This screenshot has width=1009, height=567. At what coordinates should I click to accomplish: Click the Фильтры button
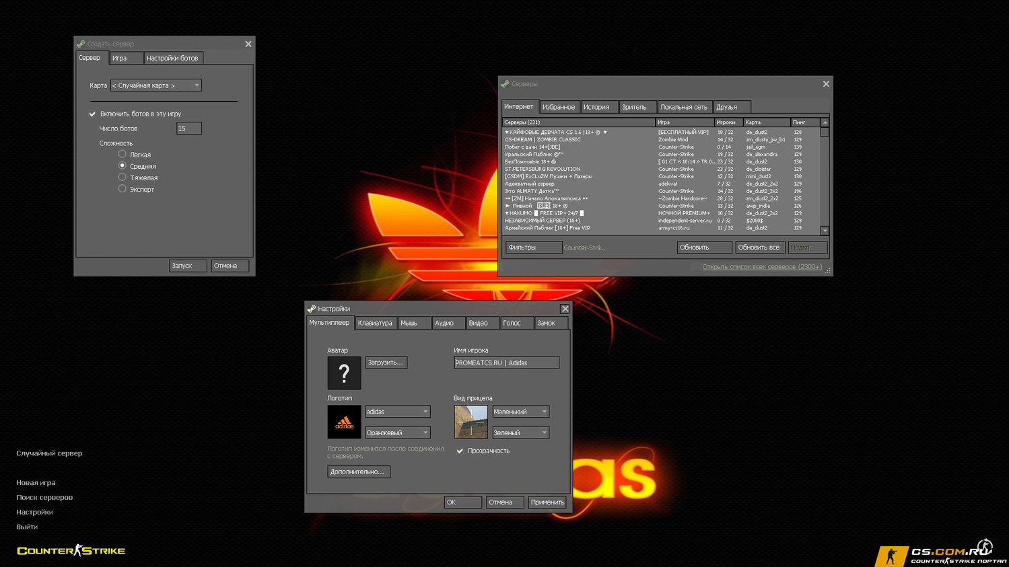(x=534, y=248)
